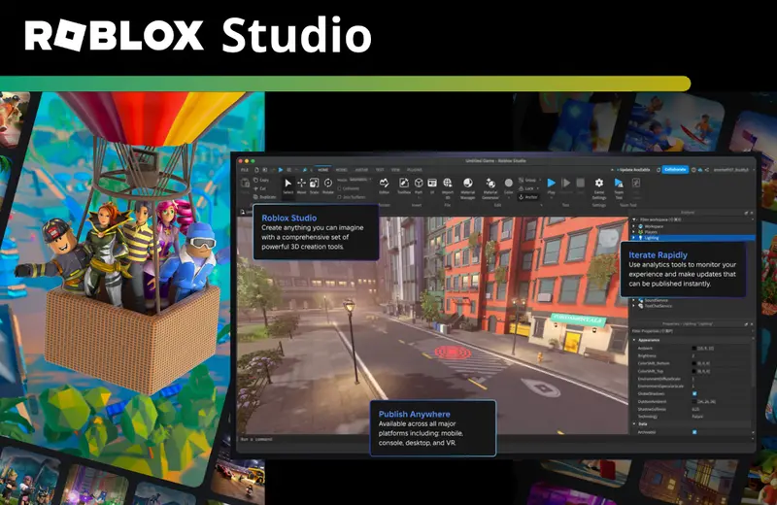Pick the Rotate tool
777x505 pixels.
(327, 184)
